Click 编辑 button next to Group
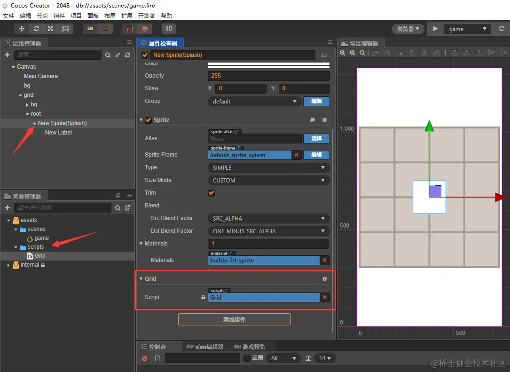This screenshot has width=510, height=372. tap(316, 101)
